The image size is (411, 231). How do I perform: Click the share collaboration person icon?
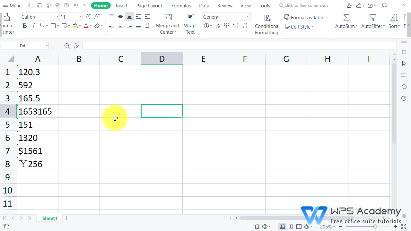(x=349, y=5)
